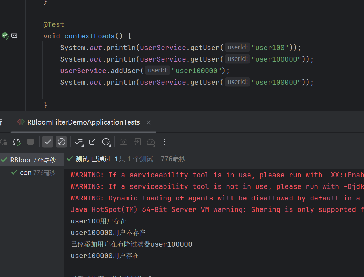Open the profiler speedometer dropdown
This screenshot has width=364, height=277.
click(151, 142)
